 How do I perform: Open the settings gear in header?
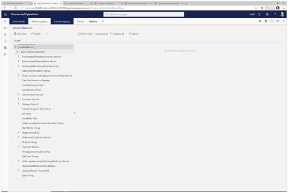tap(267, 14)
